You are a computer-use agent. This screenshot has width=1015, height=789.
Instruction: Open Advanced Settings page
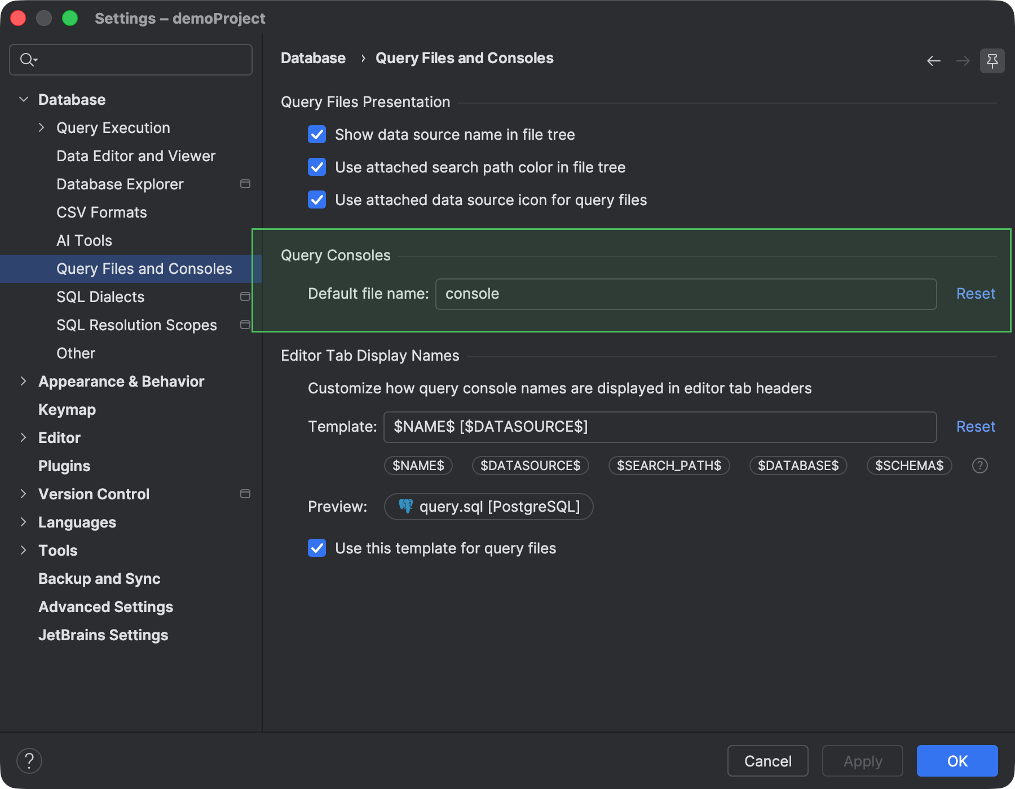pos(105,607)
